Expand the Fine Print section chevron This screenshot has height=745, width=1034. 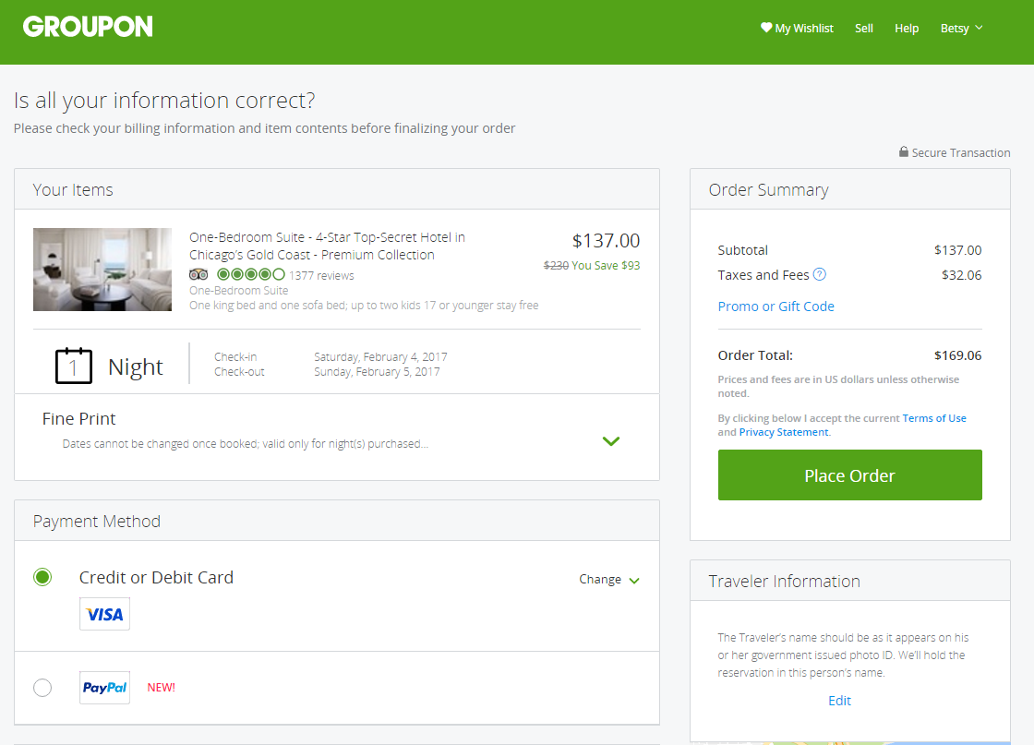click(x=610, y=441)
